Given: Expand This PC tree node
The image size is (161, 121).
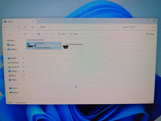Looking at the screenshot, I should (7, 88).
